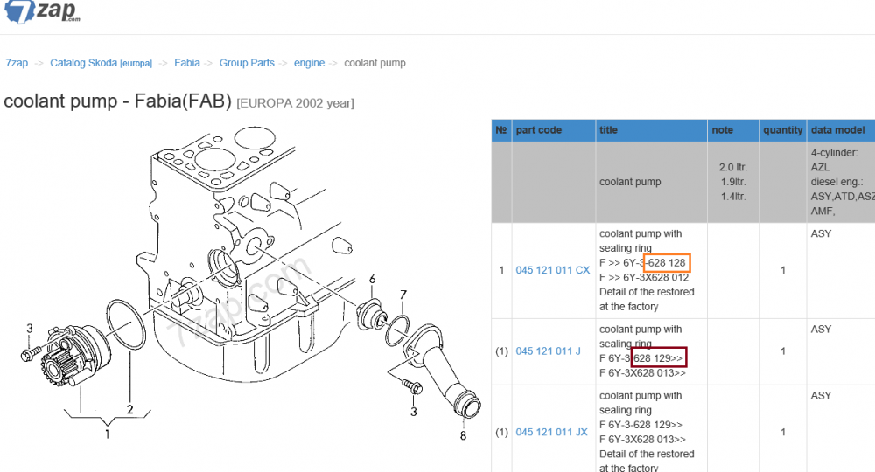Open part code 045 121 011 JX
The height and width of the screenshot is (472, 875).
pos(551,432)
